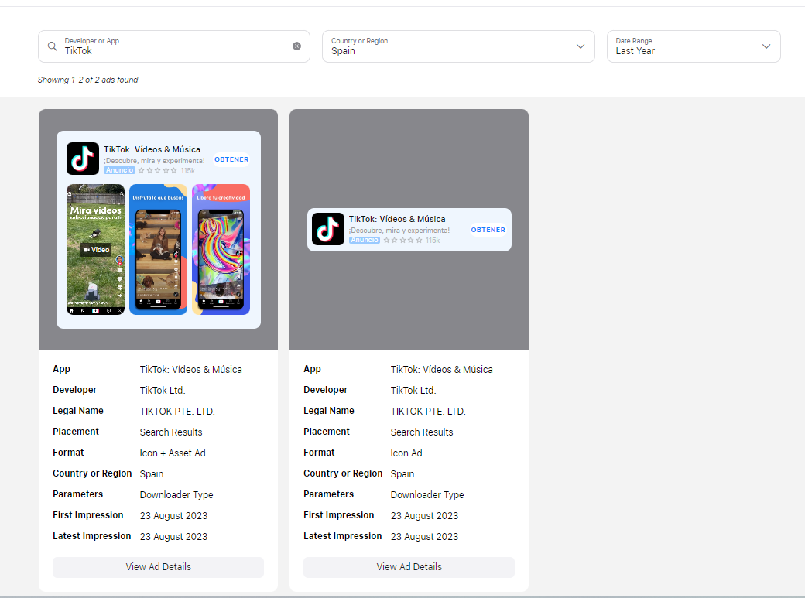Click the 'Icon Ad' format value
This screenshot has width=805, height=598.
406,453
